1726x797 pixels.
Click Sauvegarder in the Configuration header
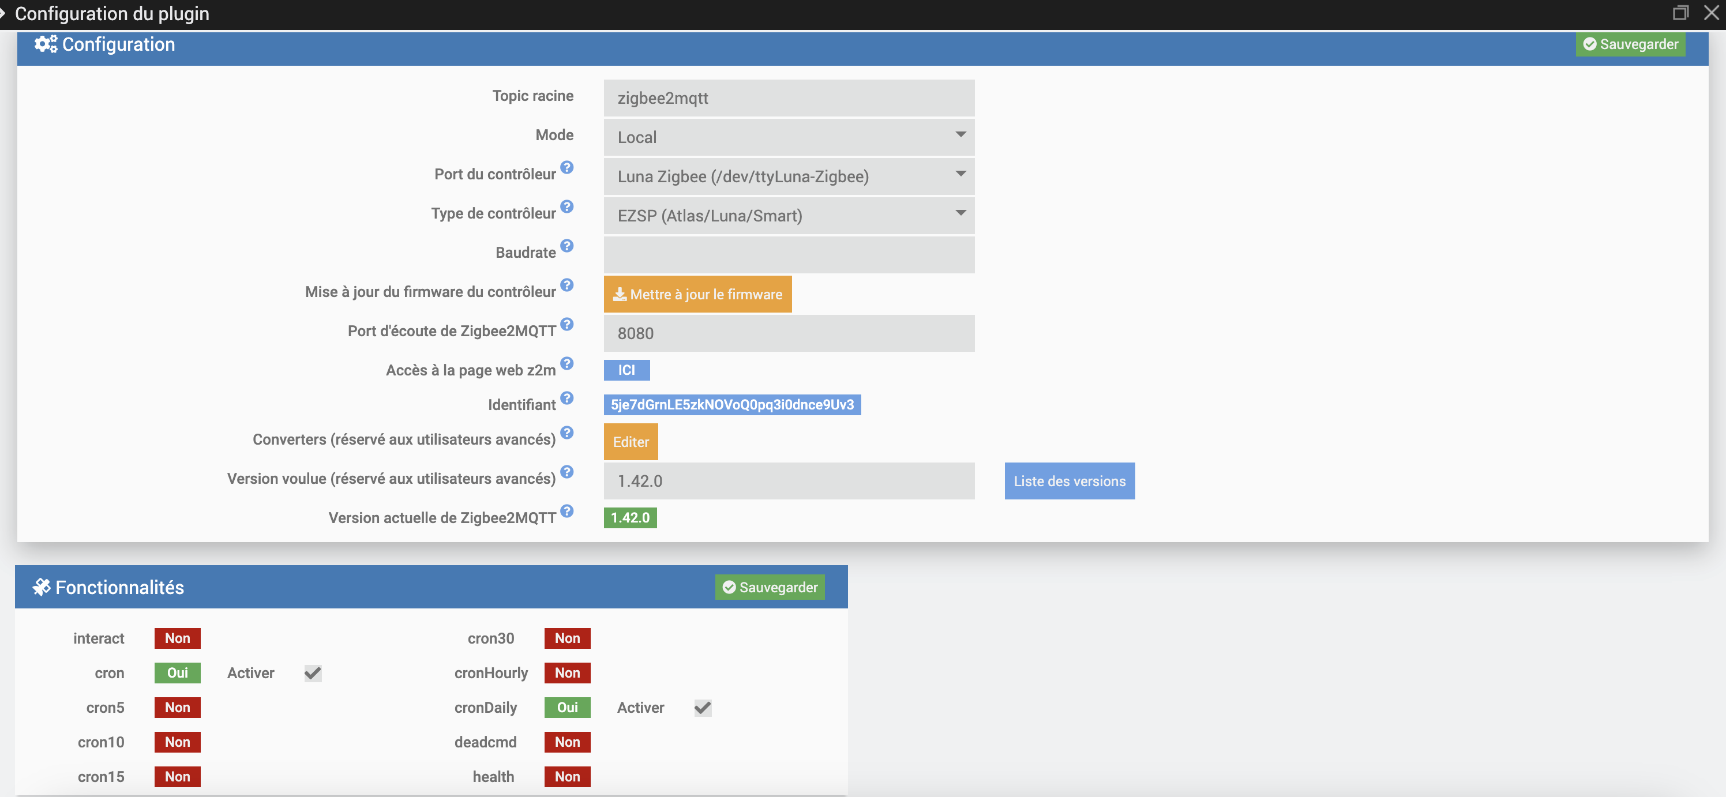(1630, 44)
